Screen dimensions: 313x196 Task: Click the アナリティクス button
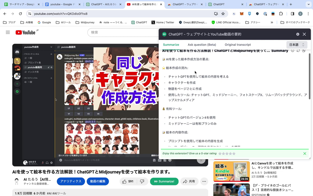click(71, 181)
